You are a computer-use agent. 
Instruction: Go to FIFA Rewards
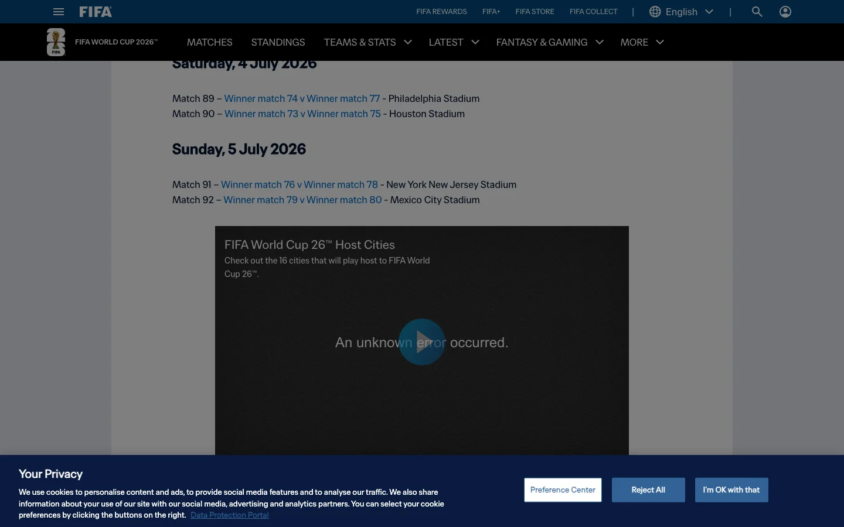click(441, 12)
